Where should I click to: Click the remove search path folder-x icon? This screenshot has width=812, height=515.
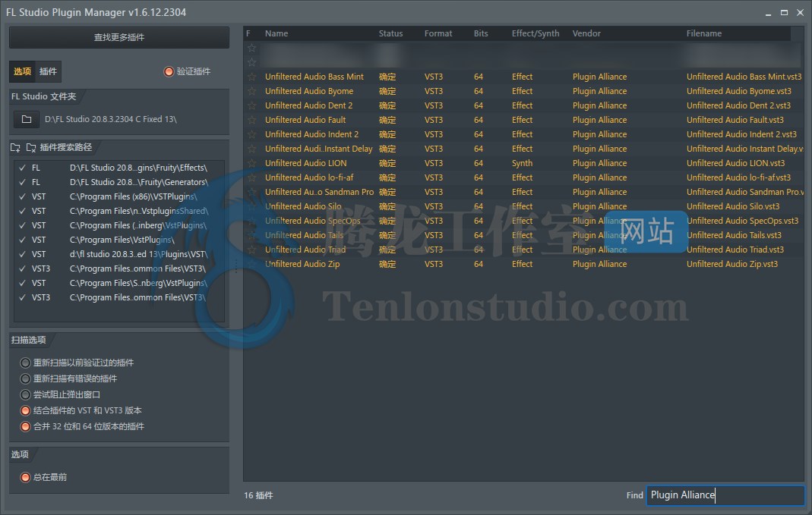click(x=31, y=147)
